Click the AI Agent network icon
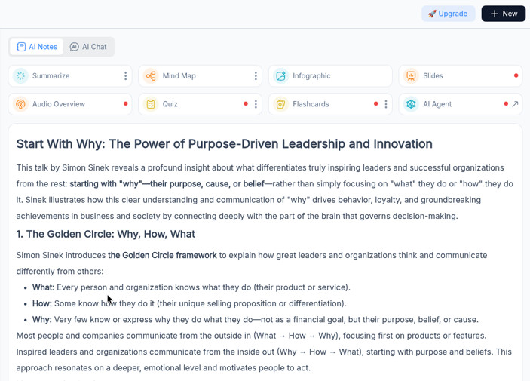Image resolution: width=530 pixels, height=381 pixels. click(x=411, y=104)
